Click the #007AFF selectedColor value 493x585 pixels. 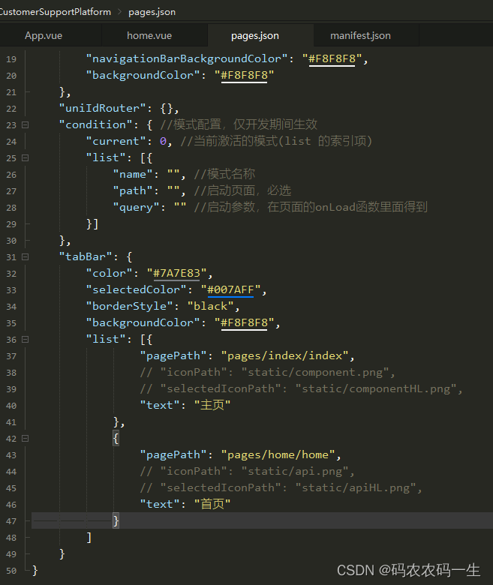230,290
